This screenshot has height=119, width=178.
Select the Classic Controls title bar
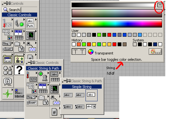pos(19,15)
